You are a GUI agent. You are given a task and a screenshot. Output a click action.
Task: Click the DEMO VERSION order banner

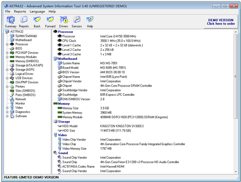(221, 22)
